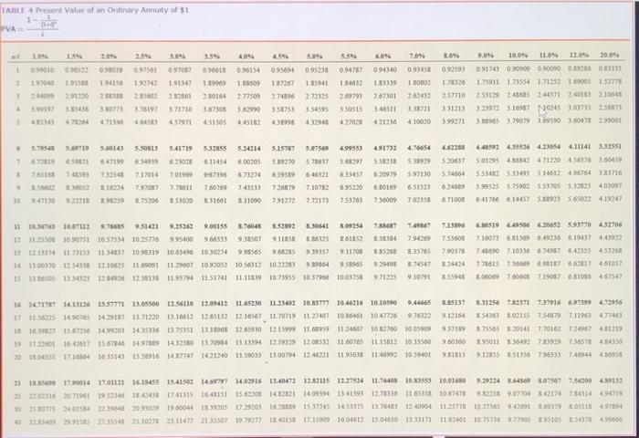Click the table title 'Present Value of an Ordinary Annuity of $1'
The width and height of the screenshot is (639, 438).
click(112, 10)
